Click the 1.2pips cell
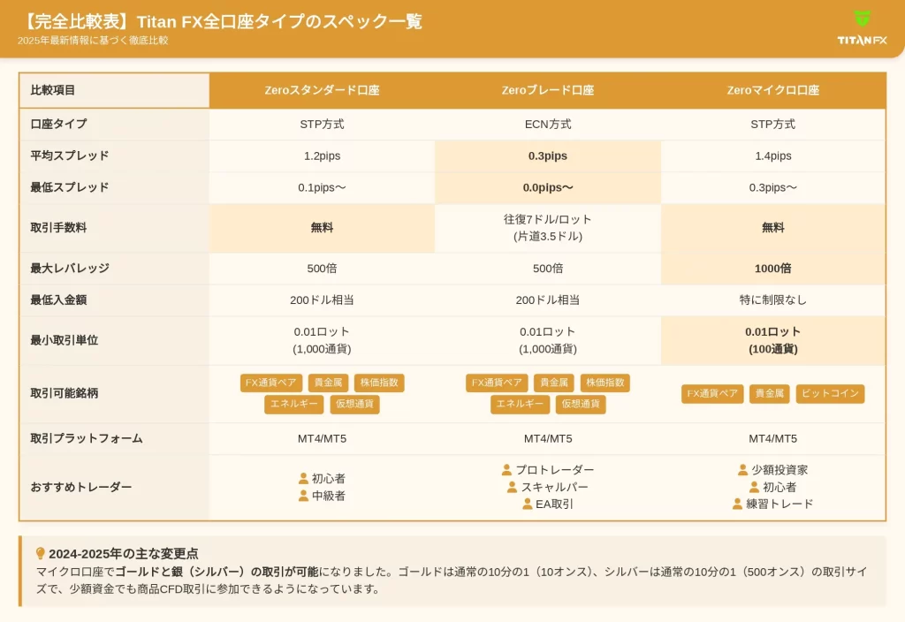Viewport: 905px width, 622px height. tap(322, 155)
